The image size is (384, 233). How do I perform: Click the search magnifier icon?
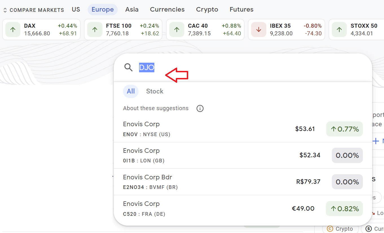[x=128, y=67]
